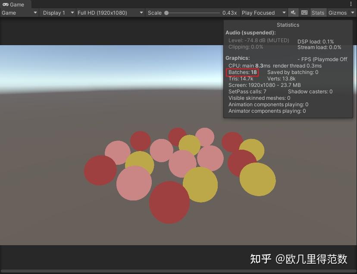357x274 pixels.
Task: Click the Display 1 dropdown arrow
Action: pos(72,12)
